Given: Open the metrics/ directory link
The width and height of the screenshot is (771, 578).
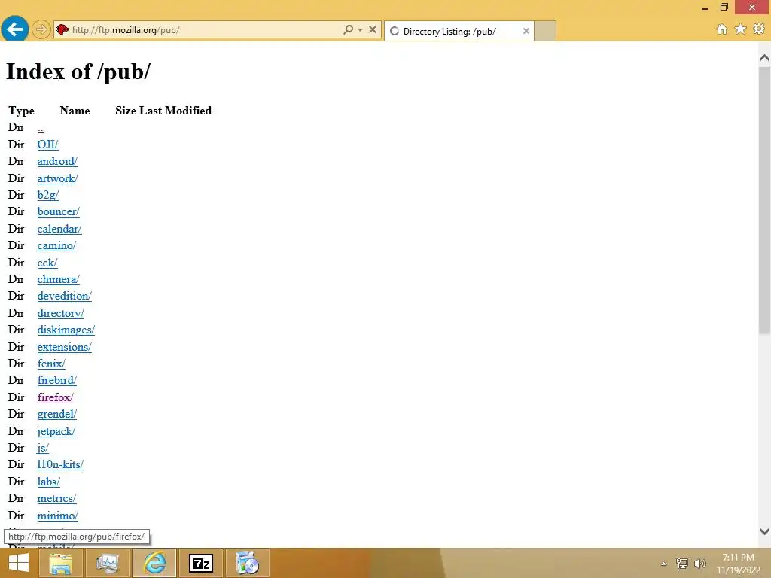Looking at the screenshot, I should 56,499.
